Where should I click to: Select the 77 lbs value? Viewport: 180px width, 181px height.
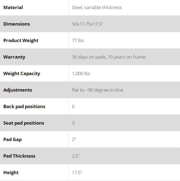tap(78, 40)
